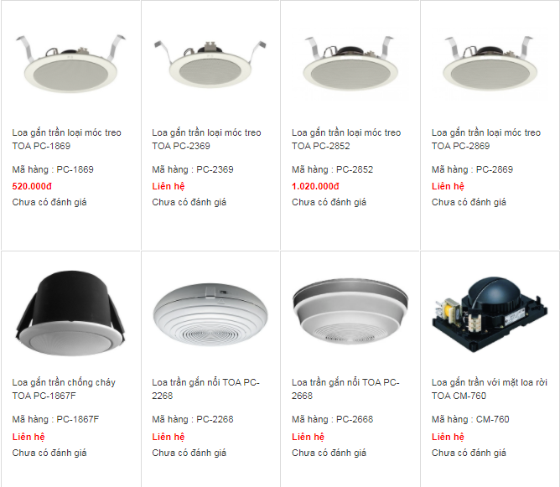Open the TOA PC-2369 speaker image
This screenshot has height=487, width=560.
click(210, 63)
